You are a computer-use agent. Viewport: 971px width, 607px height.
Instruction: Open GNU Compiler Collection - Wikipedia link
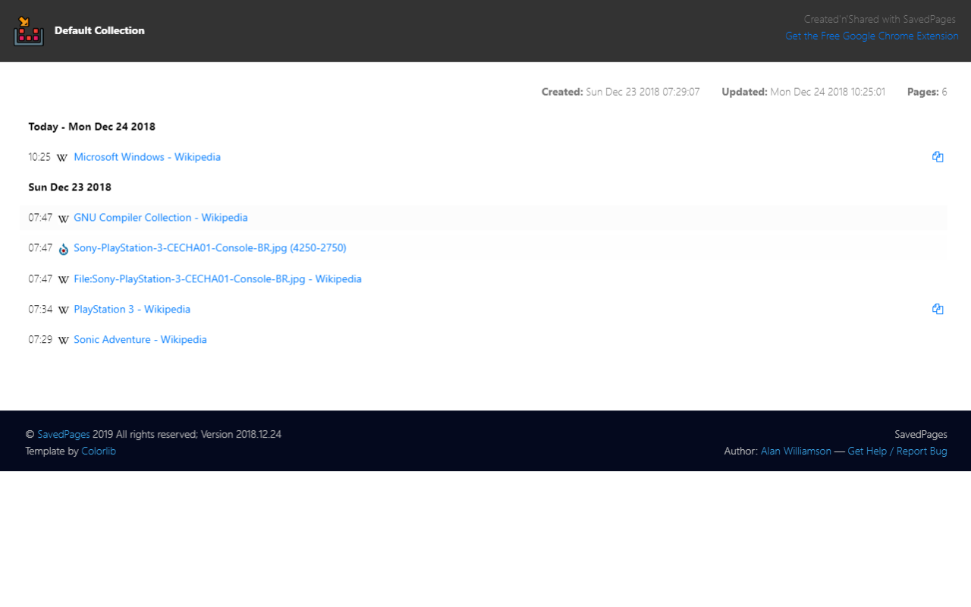[161, 218]
